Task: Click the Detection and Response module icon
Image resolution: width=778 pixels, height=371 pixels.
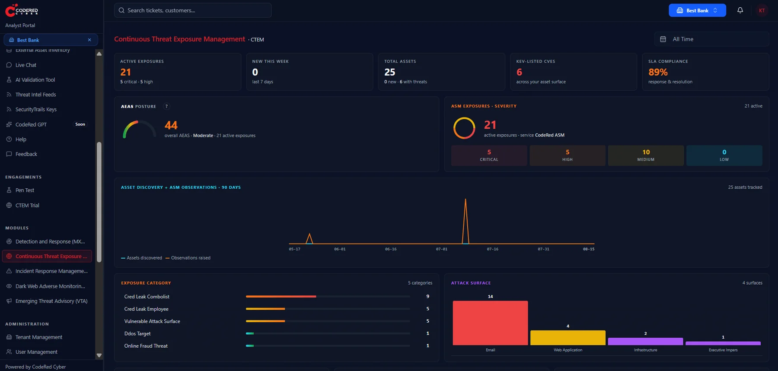Action: (9, 241)
